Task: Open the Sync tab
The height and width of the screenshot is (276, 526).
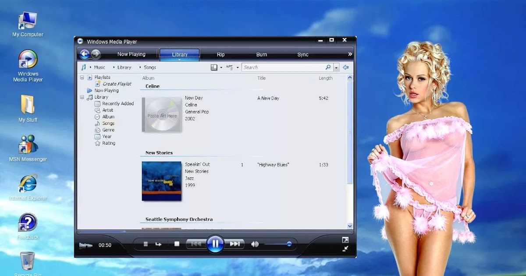Action: 303,55
